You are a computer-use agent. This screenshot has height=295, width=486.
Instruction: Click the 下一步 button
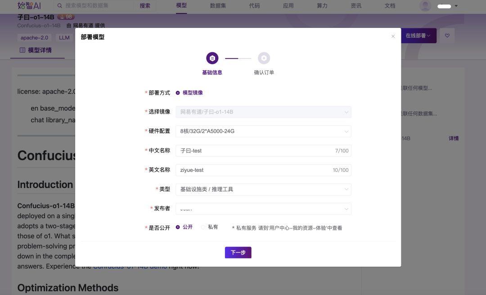tap(238, 253)
